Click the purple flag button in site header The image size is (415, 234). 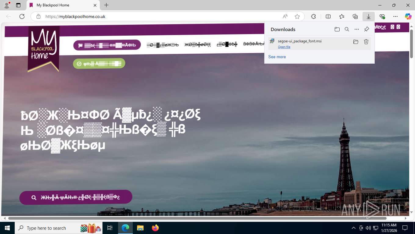tap(107, 45)
